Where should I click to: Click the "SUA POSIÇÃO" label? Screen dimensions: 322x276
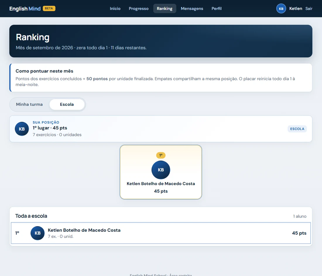coord(46,122)
